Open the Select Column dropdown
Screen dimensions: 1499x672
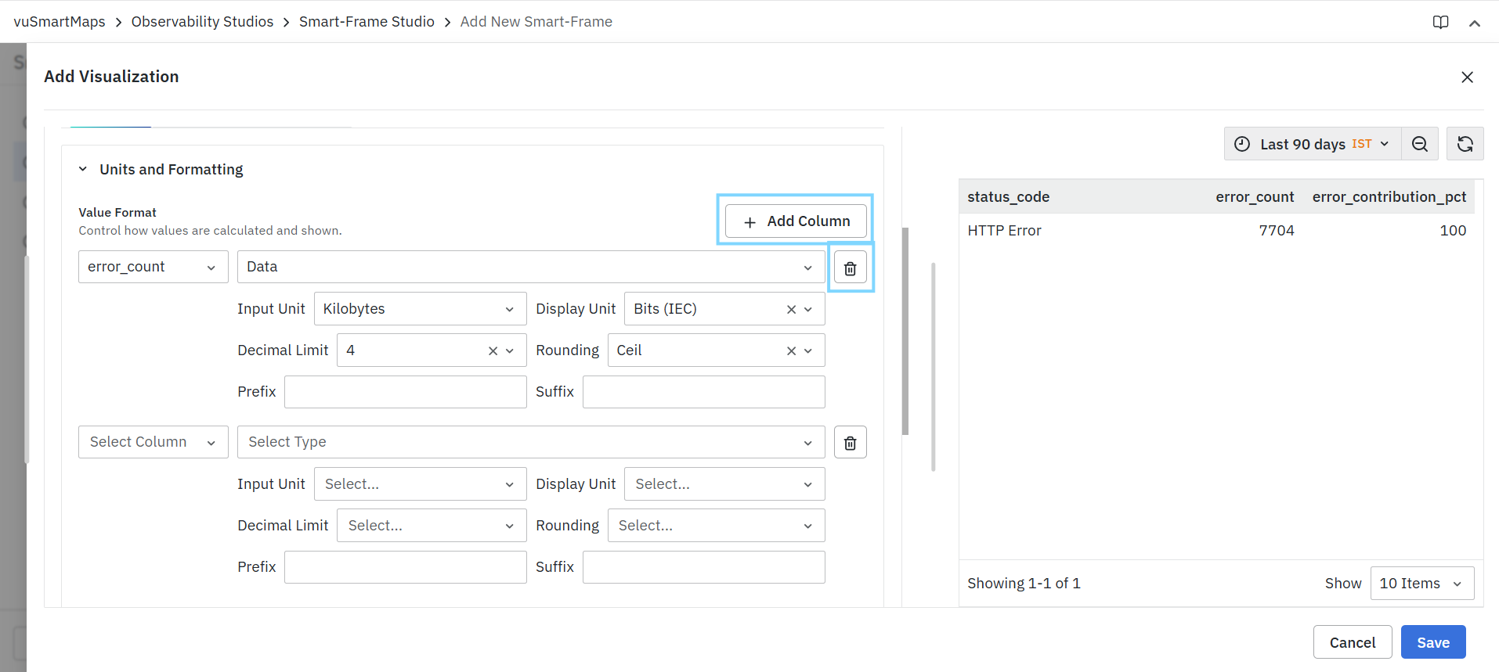[x=153, y=442]
